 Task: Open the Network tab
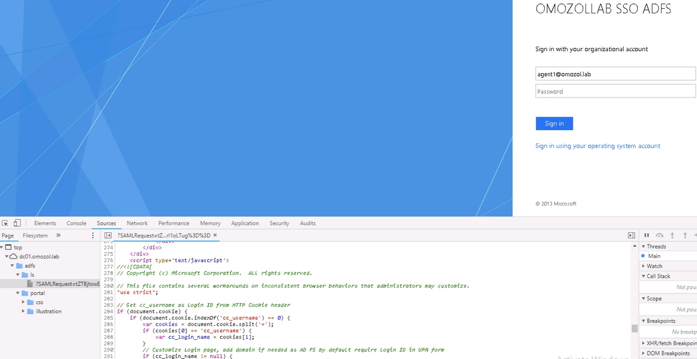click(x=137, y=223)
